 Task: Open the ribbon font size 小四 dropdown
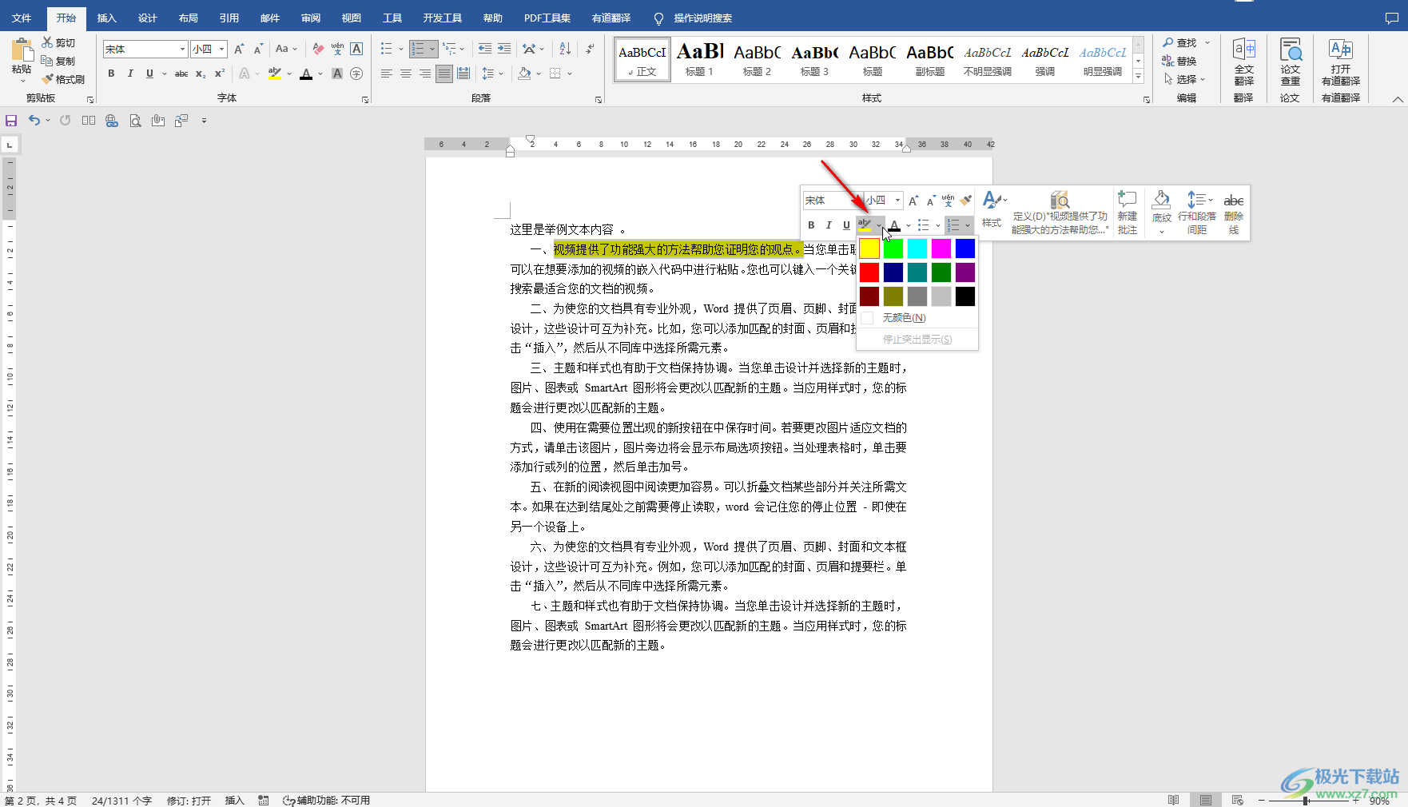pos(221,50)
